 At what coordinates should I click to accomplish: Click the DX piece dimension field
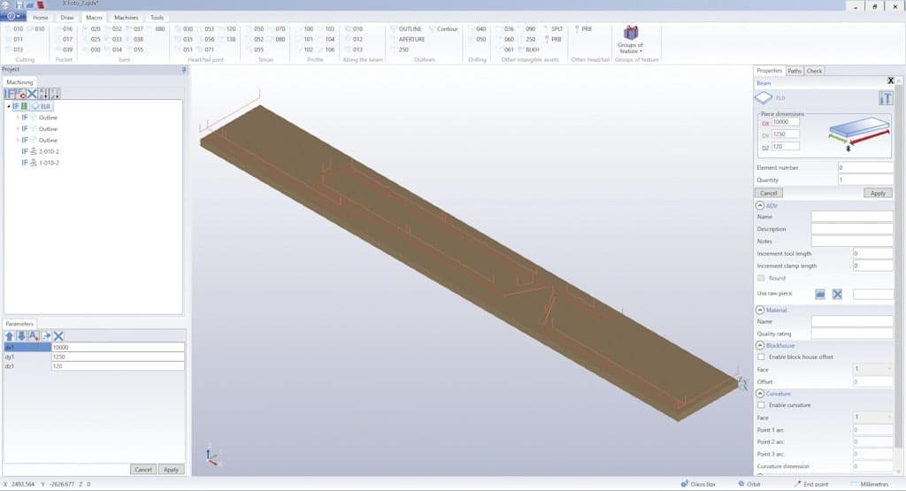click(785, 122)
